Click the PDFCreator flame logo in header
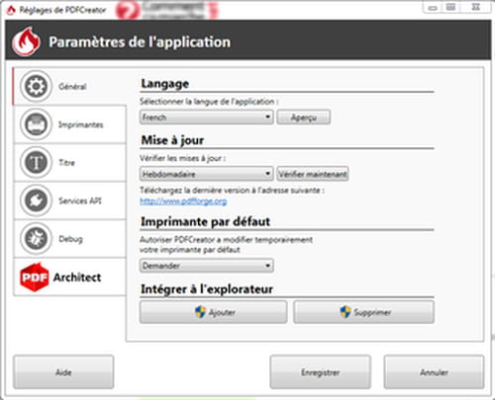This screenshot has width=495, height=400. click(26, 41)
